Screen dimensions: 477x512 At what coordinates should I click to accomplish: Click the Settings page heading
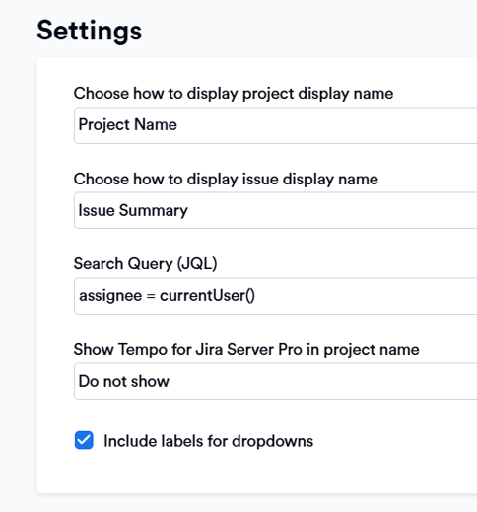(x=90, y=31)
